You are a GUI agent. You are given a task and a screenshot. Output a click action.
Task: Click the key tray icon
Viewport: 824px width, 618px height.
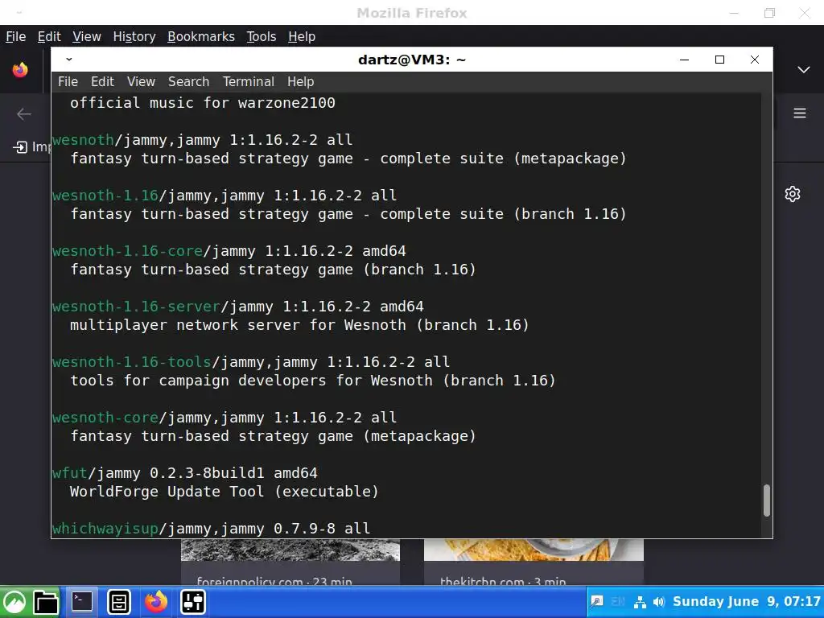coord(597,602)
